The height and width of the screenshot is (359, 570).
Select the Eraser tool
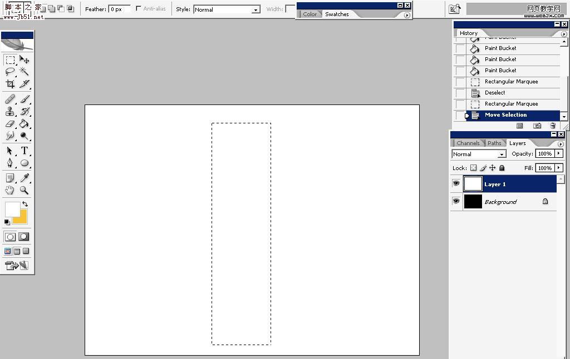tap(9, 124)
